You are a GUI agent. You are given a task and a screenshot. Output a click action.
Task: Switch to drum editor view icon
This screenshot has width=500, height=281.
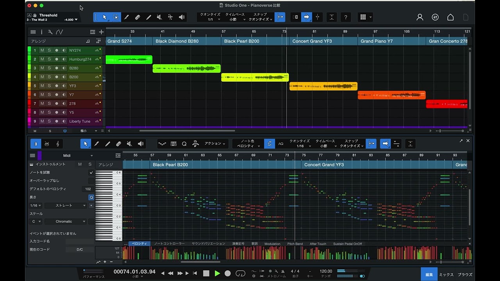pyautogui.click(x=47, y=144)
